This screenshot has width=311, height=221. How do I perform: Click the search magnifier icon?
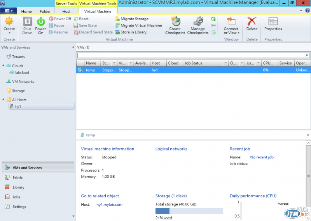(307, 55)
